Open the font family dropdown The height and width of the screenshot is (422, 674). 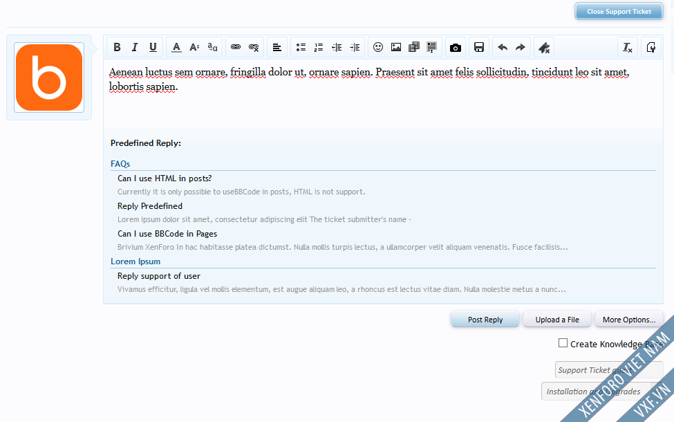click(x=212, y=47)
